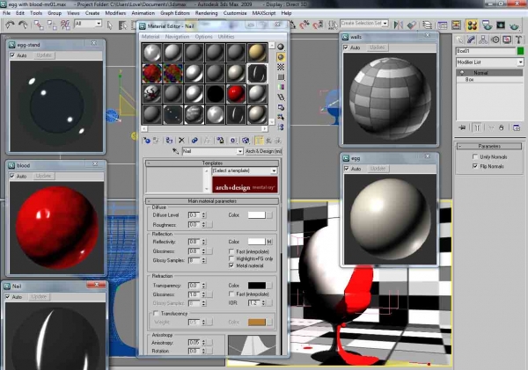
Task: Open the Modifier List dropdown
Action: coord(490,62)
